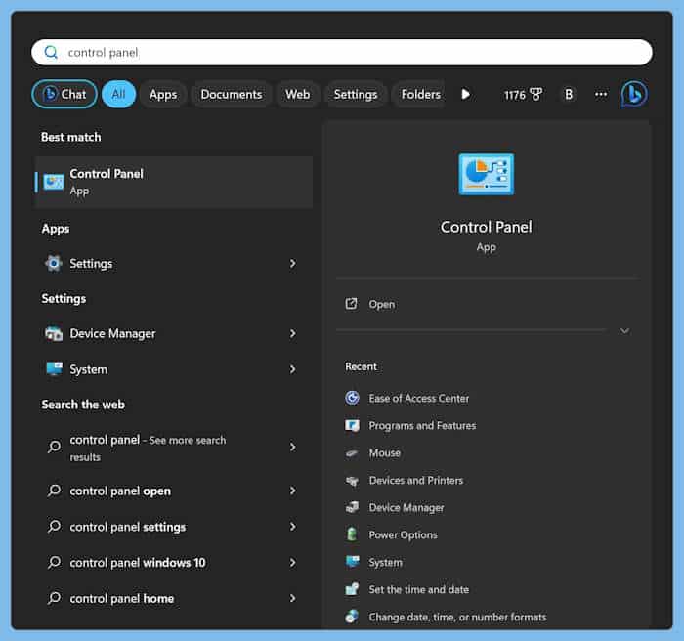This screenshot has width=684, height=641.
Task: Select the Control Panel best match result
Action: tap(174, 182)
